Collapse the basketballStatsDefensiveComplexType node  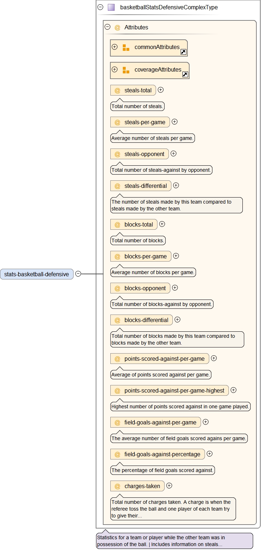tap(100, 7)
